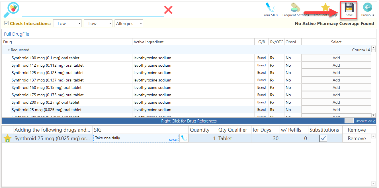Select the Synthroid 200 mcg (0.2 mg) row
Image resolution: width=379 pixels, height=188 pixels.
click(191, 102)
